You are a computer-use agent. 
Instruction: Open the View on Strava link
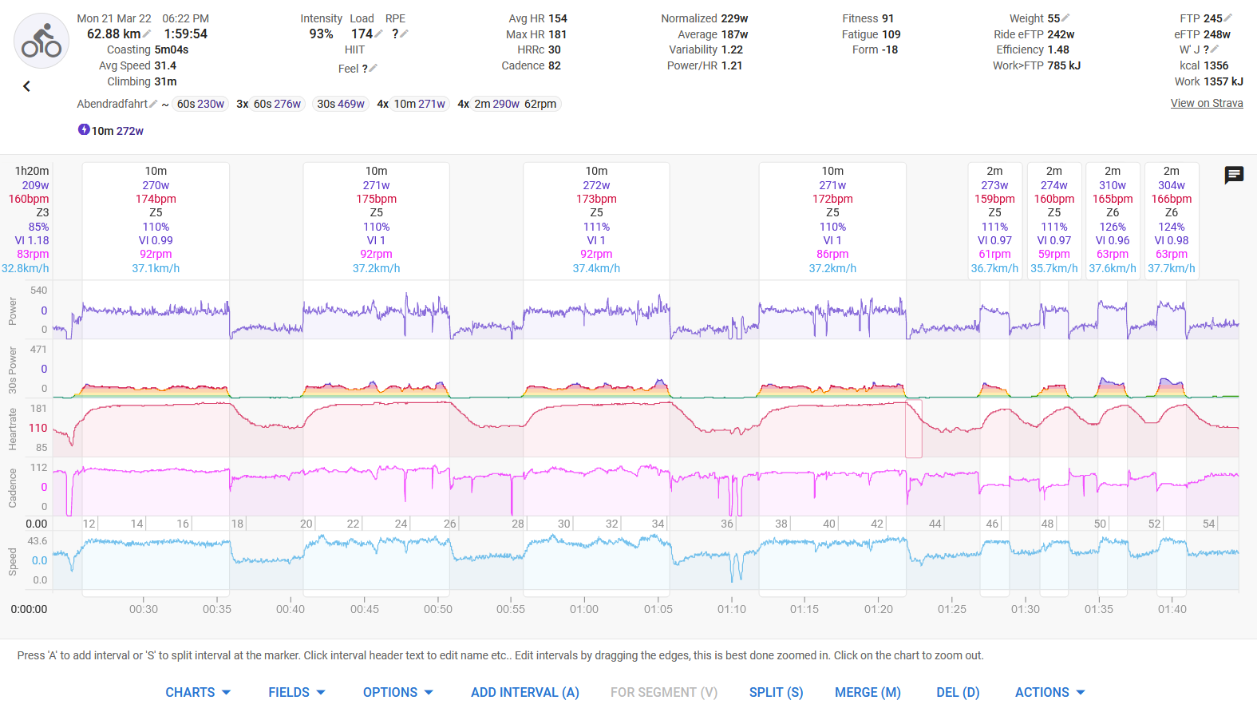1206,103
